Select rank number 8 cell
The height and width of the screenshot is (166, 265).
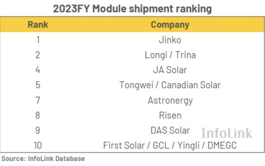pos(38,115)
